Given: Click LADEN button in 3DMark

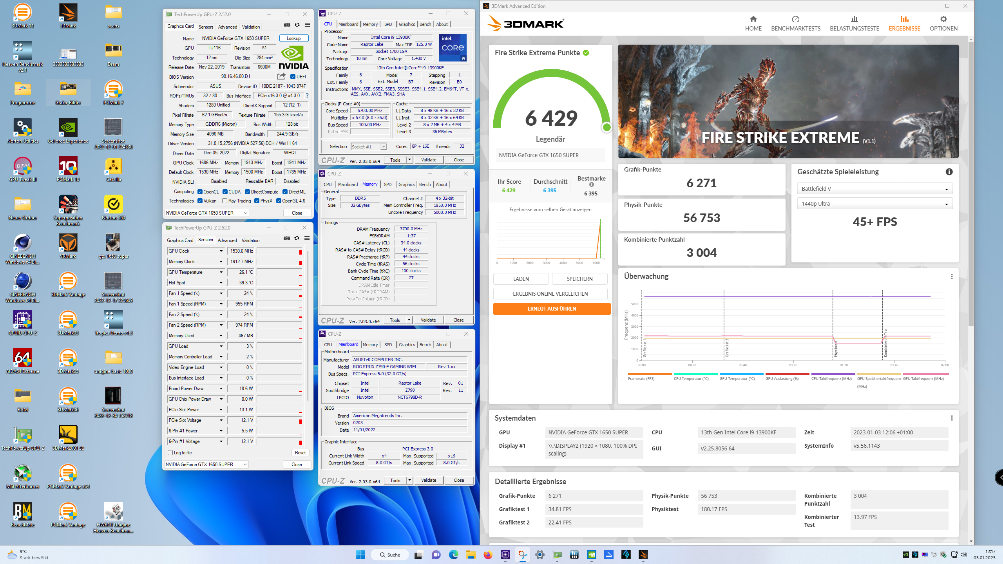Looking at the screenshot, I should pyautogui.click(x=521, y=279).
